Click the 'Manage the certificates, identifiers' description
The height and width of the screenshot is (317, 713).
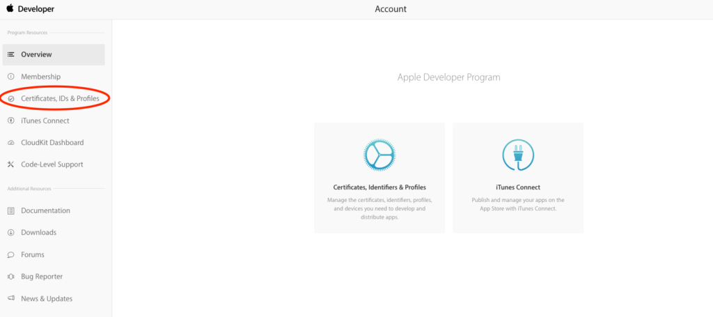[379, 209]
